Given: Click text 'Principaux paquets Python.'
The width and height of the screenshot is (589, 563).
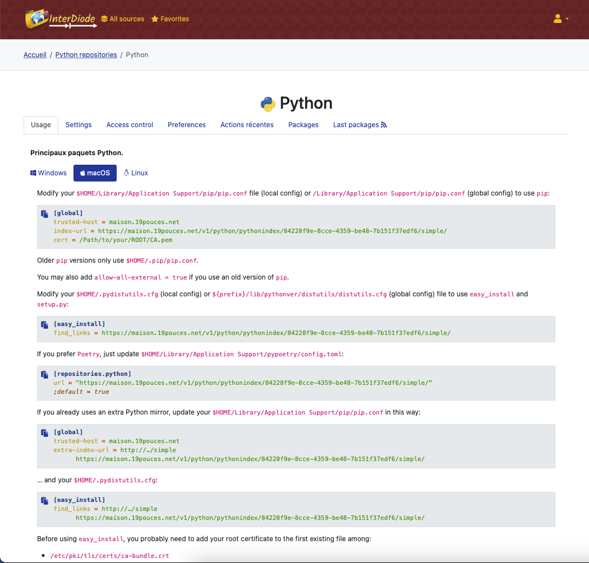Looking at the screenshot, I should [77, 153].
